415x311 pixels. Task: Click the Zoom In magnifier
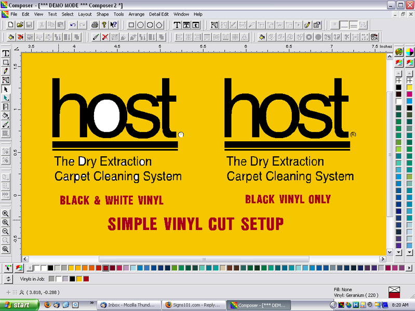pyautogui.click(x=6, y=213)
